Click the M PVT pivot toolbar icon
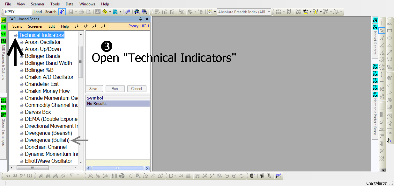The height and width of the screenshot is (186, 394). [289, 12]
